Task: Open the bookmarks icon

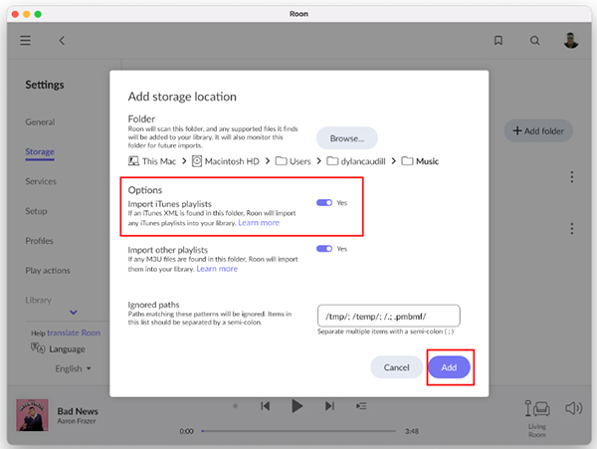Action: (x=498, y=41)
